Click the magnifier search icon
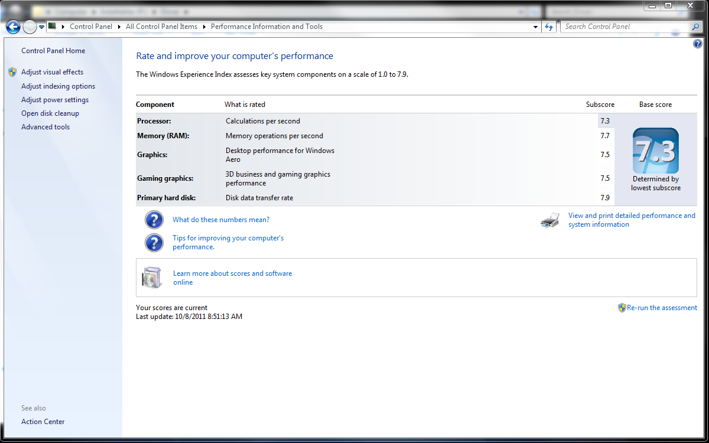The width and height of the screenshot is (709, 443). tap(696, 27)
